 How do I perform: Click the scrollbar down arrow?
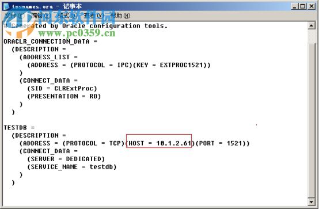[312, 202]
